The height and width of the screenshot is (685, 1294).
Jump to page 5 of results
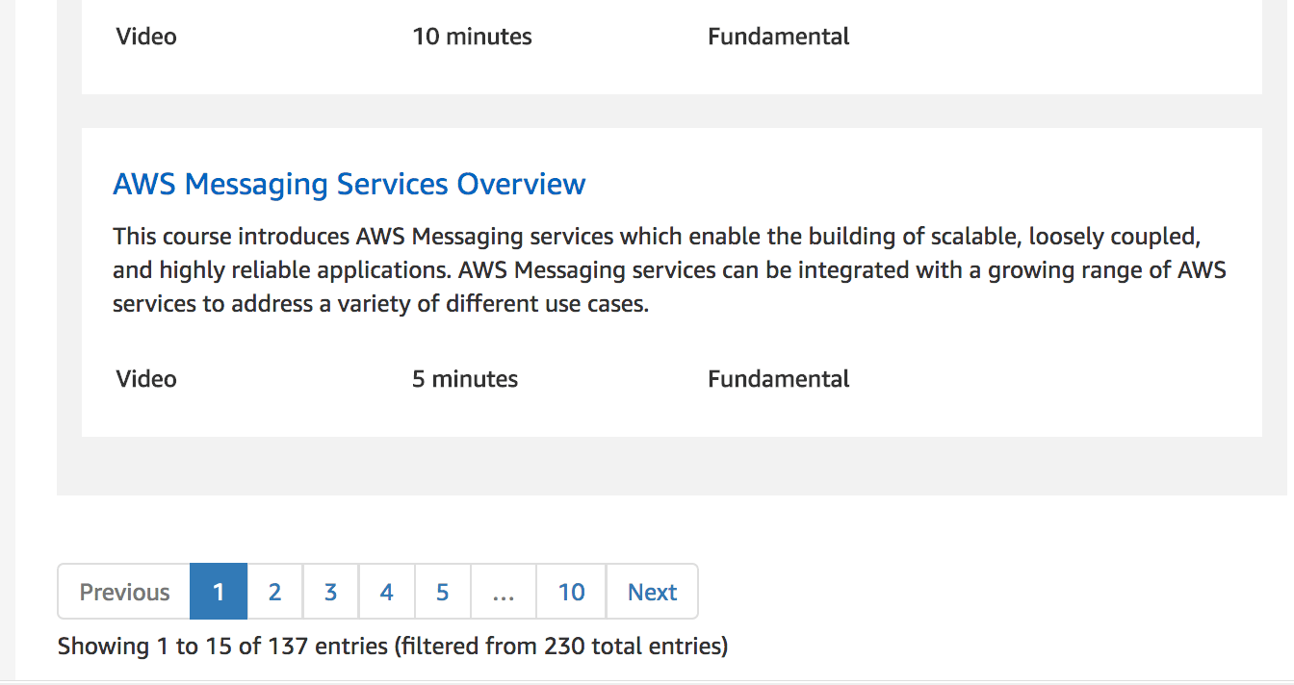[x=442, y=592]
